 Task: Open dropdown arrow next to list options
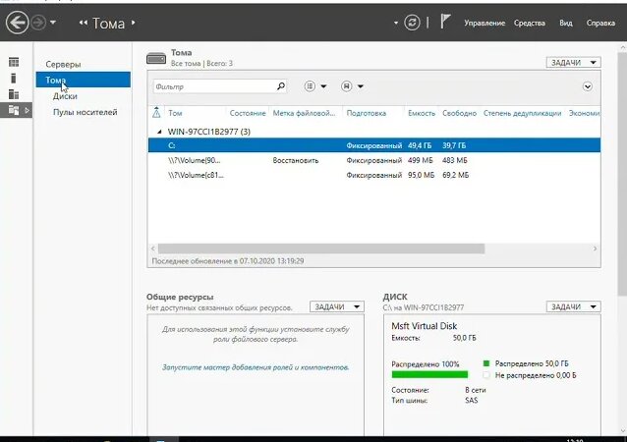[323, 86]
